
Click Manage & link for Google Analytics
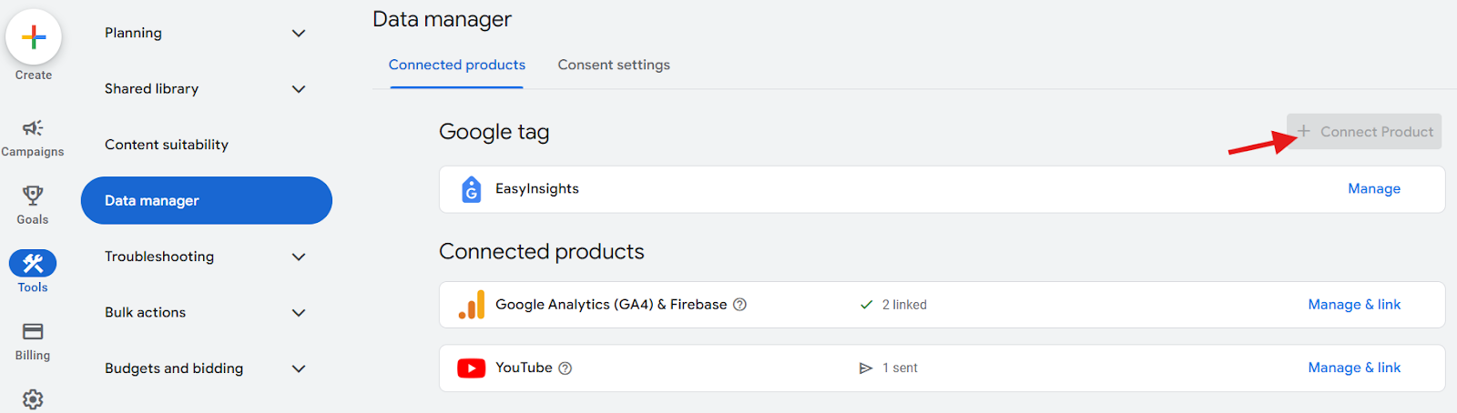(x=1354, y=305)
